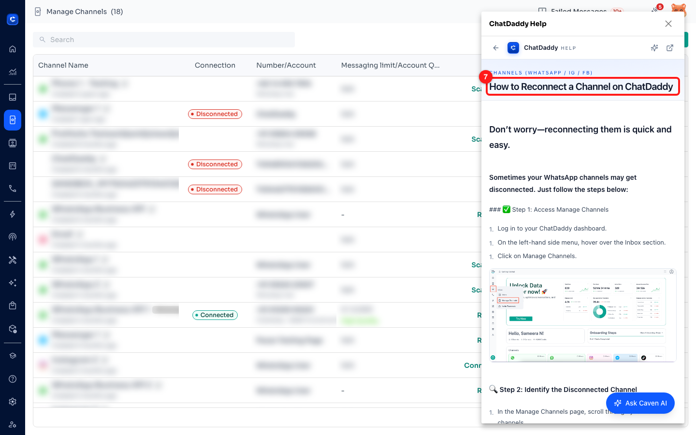Open the team settings icon in sidebar
The width and height of the screenshot is (696, 435).
point(13,424)
